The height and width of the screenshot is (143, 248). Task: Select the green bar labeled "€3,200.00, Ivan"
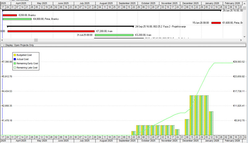point(114,35)
